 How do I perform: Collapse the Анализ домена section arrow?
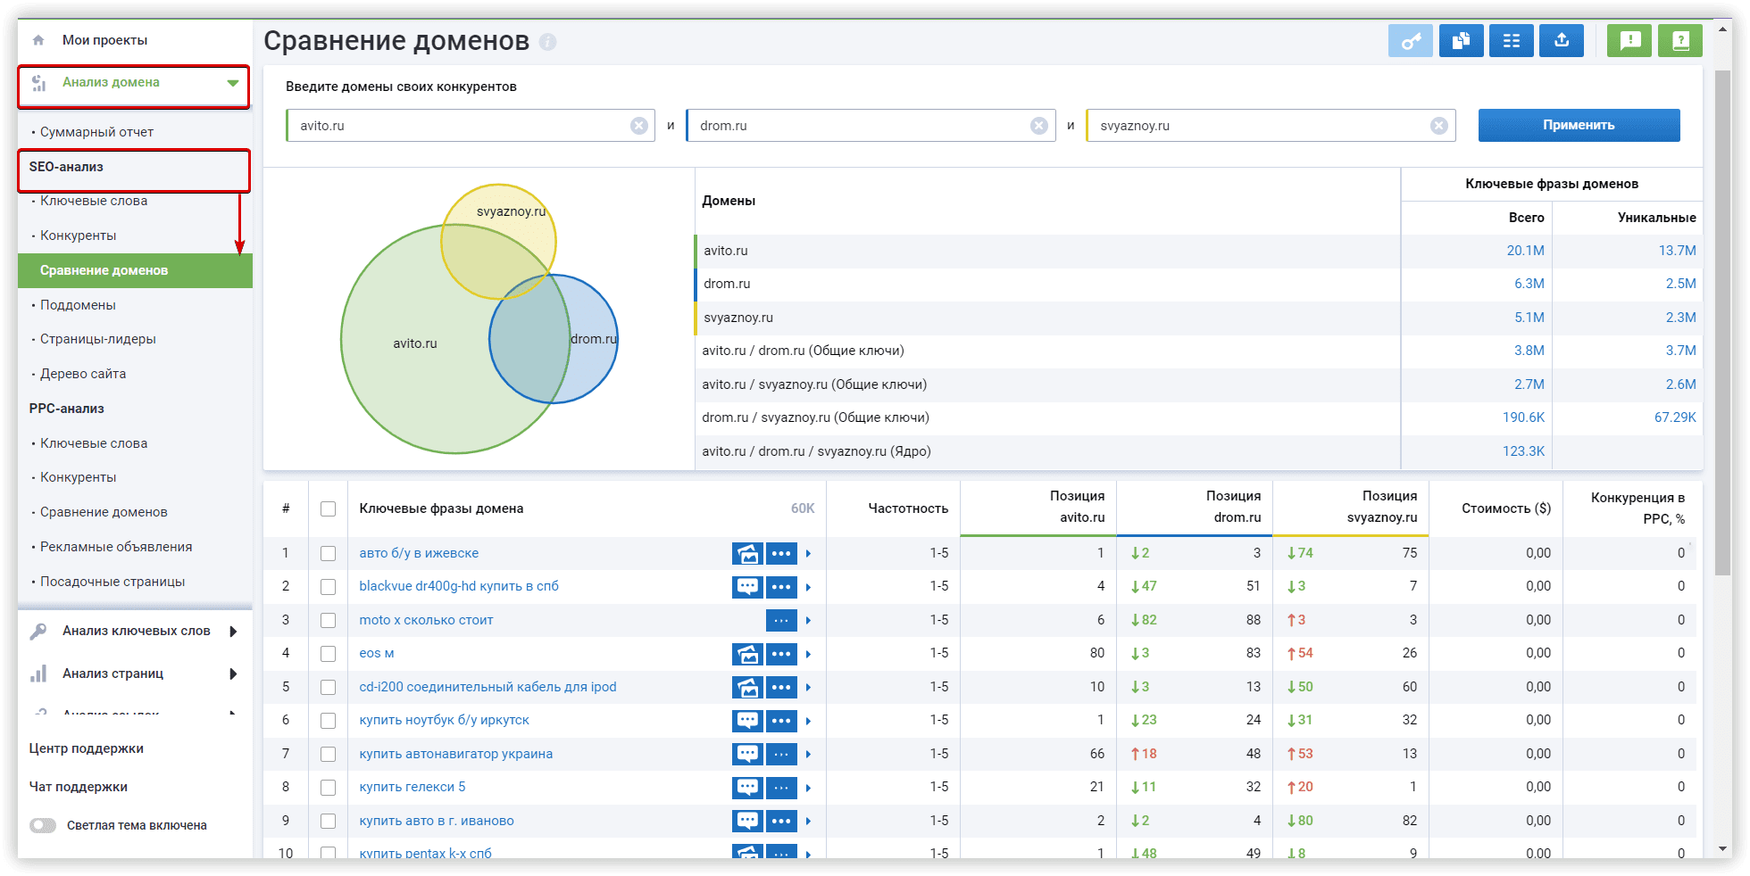click(x=233, y=83)
